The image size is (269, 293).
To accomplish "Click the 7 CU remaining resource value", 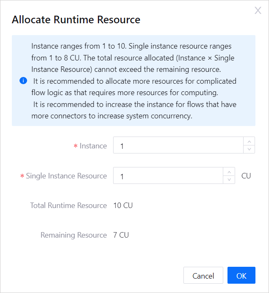I will [121, 235].
